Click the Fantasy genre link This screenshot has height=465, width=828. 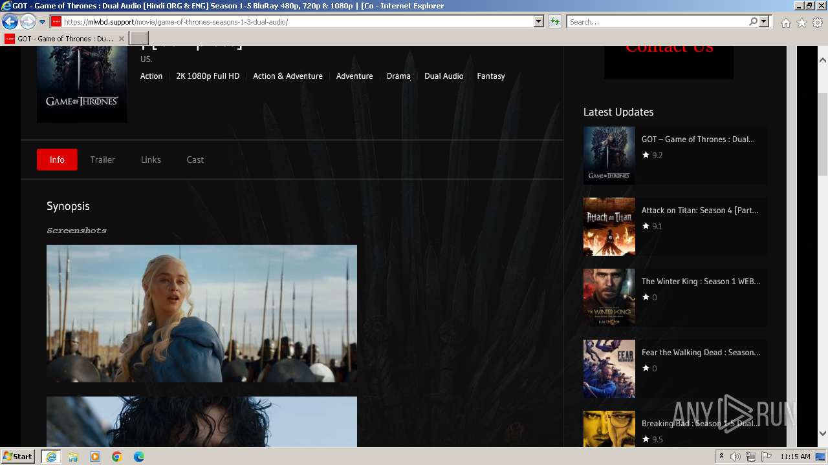point(491,76)
